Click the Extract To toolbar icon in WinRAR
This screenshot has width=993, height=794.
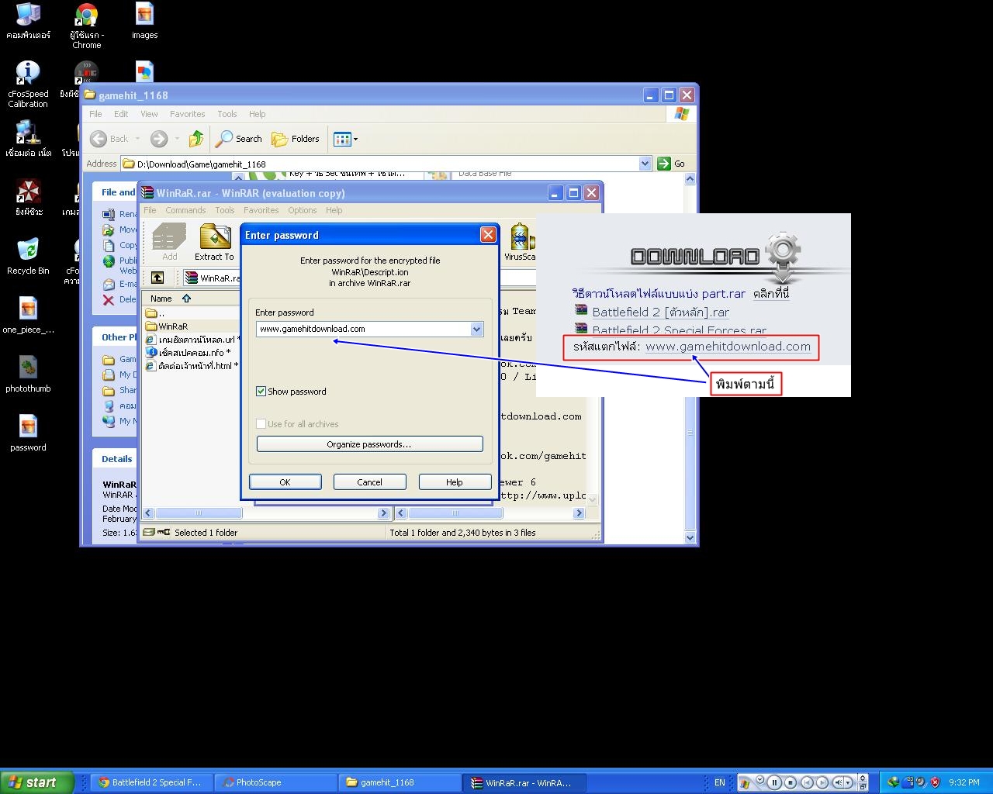214,243
